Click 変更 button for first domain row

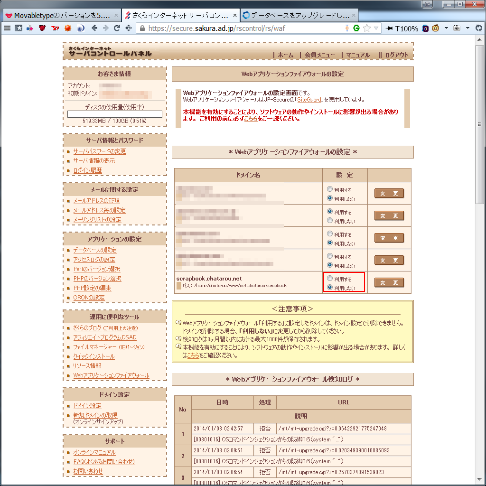(389, 194)
